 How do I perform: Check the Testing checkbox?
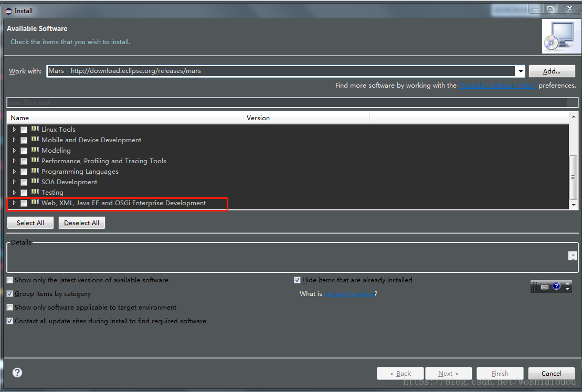[x=24, y=193]
